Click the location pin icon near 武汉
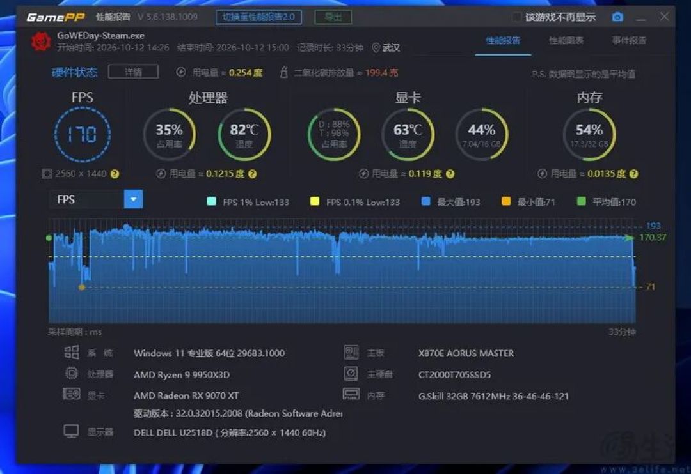 [376, 47]
